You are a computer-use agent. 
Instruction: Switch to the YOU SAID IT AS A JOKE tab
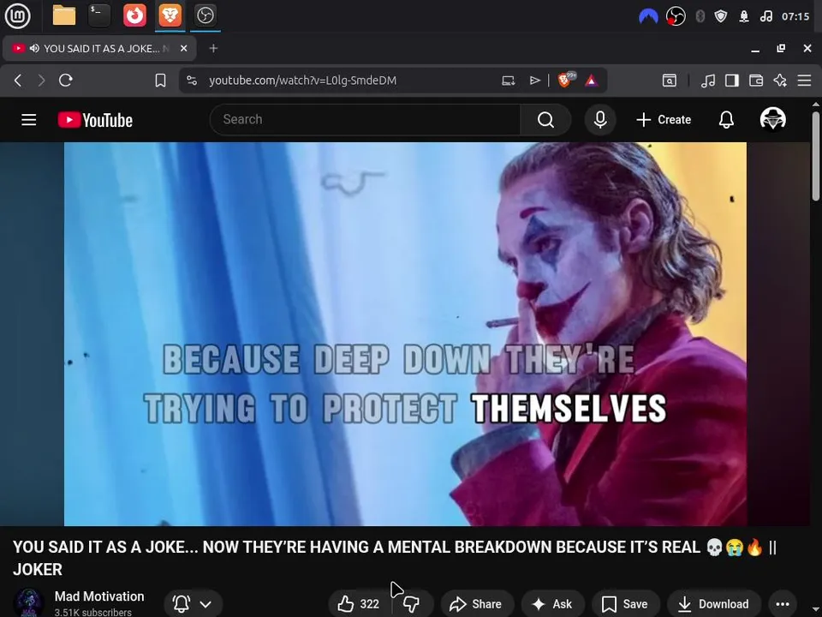click(x=99, y=48)
